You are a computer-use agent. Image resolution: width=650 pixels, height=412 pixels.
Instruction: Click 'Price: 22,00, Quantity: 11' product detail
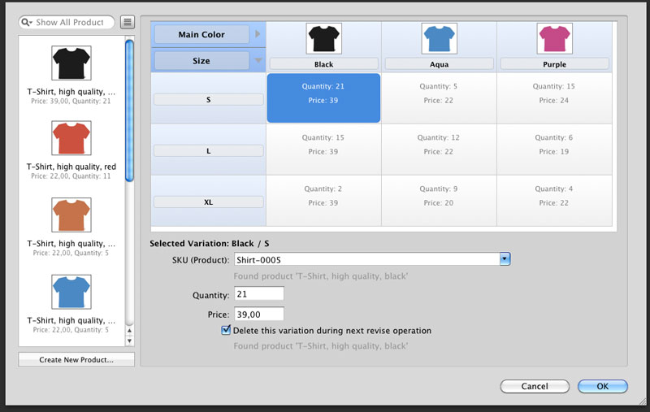click(x=71, y=176)
